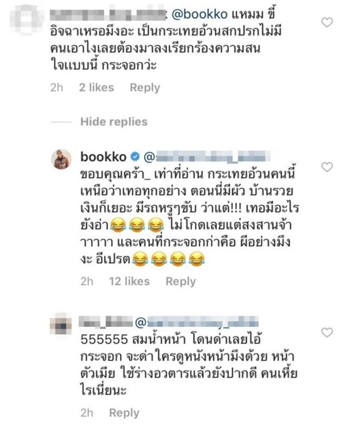Reply to the 555555 comment
Image resolution: width=353 pixels, height=435 pixels.
(x=124, y=413)
